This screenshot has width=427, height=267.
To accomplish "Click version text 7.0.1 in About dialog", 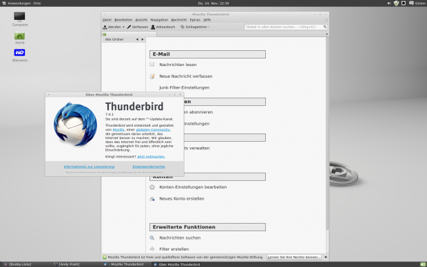I will point(110,114).
